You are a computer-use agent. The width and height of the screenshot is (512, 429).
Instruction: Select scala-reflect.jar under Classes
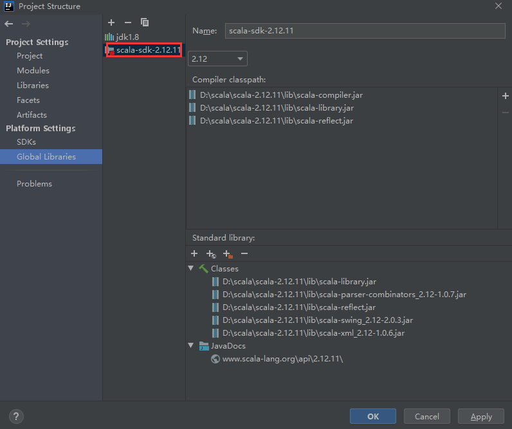click(x=299, y=307)
